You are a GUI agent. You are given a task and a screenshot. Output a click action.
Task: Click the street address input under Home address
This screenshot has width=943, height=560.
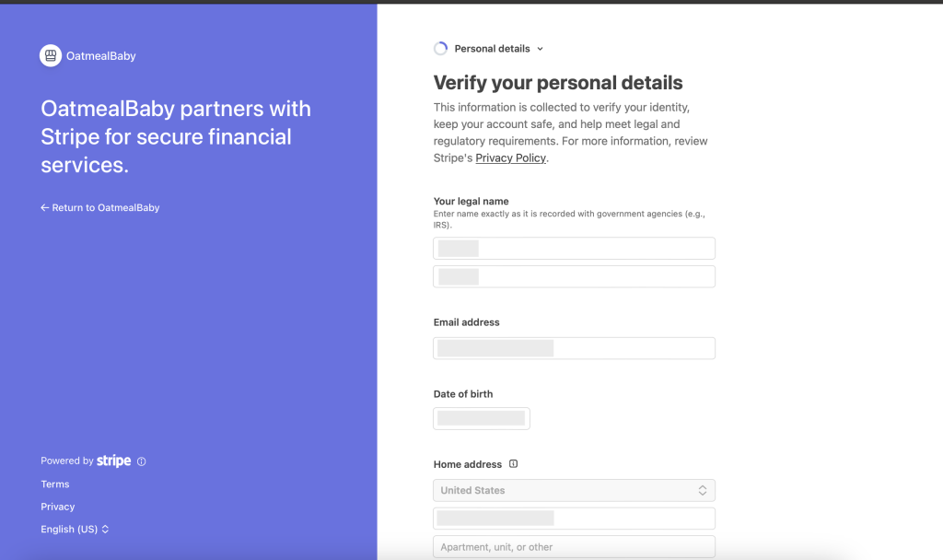[x=574, y=519]
